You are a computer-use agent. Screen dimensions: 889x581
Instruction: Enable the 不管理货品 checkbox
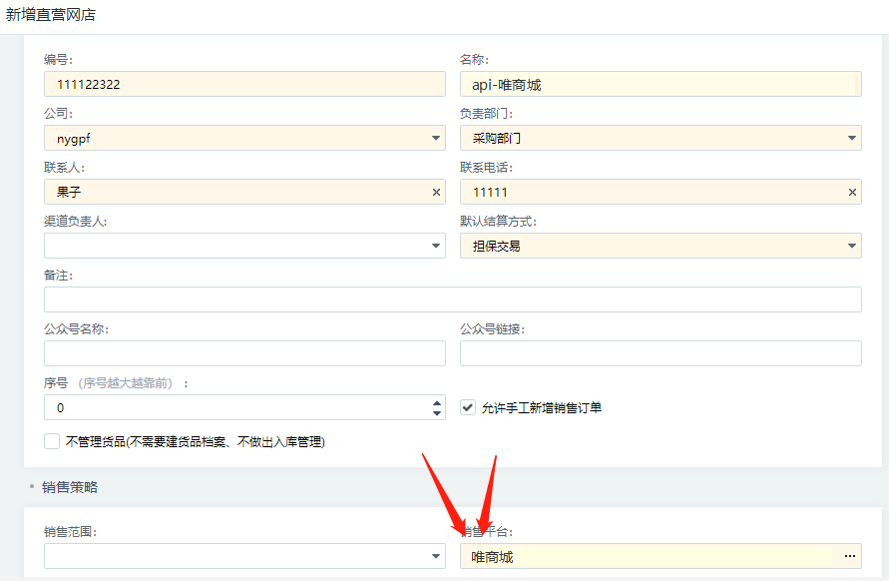[x=52, y=441]
